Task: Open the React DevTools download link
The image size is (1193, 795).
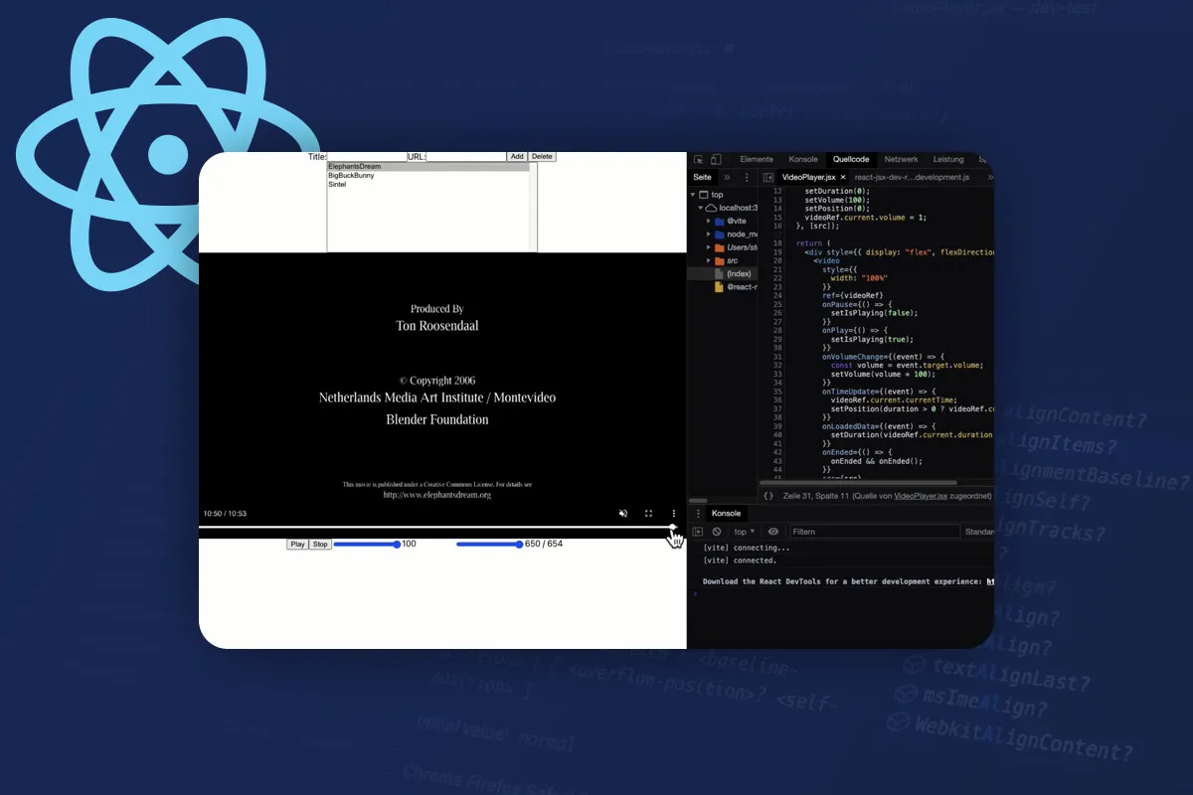Action: point(990,581)
